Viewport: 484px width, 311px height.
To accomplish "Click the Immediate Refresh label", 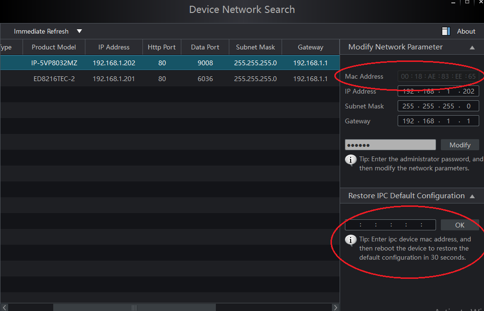I will click(41, 31).
